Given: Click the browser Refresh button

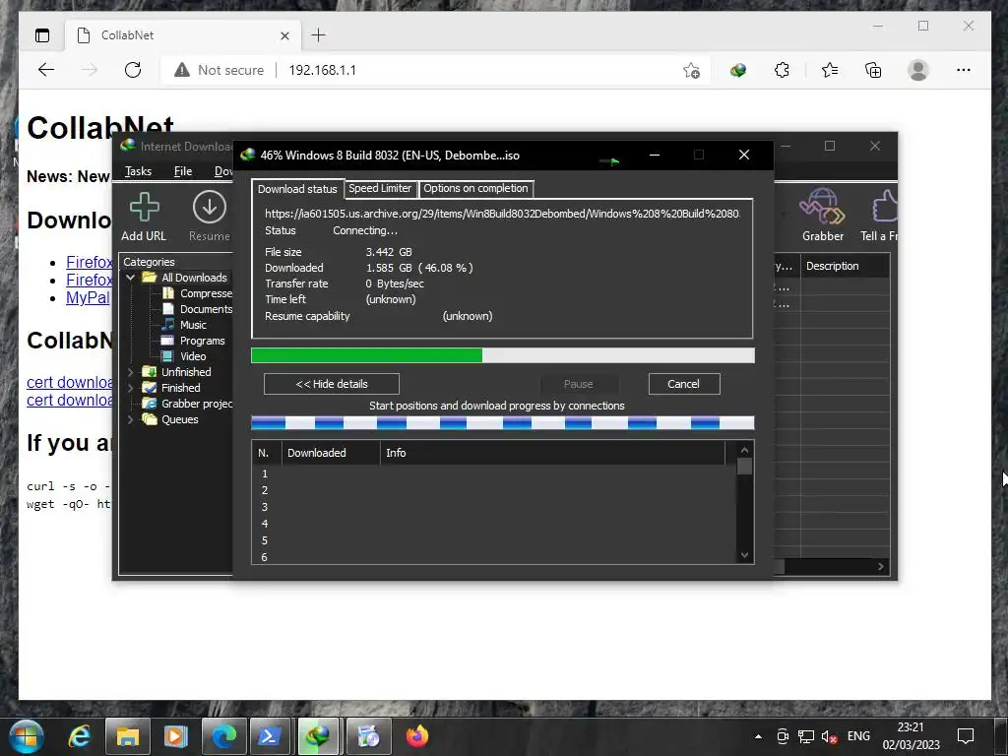Looking at the screenshot, I should (133, 70).
